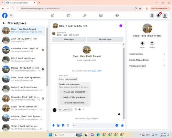The width and height of the screenshot is (172, 138).
Task: Open Allán - 2 bed 2 bath conversation
Action: point(23,40)
